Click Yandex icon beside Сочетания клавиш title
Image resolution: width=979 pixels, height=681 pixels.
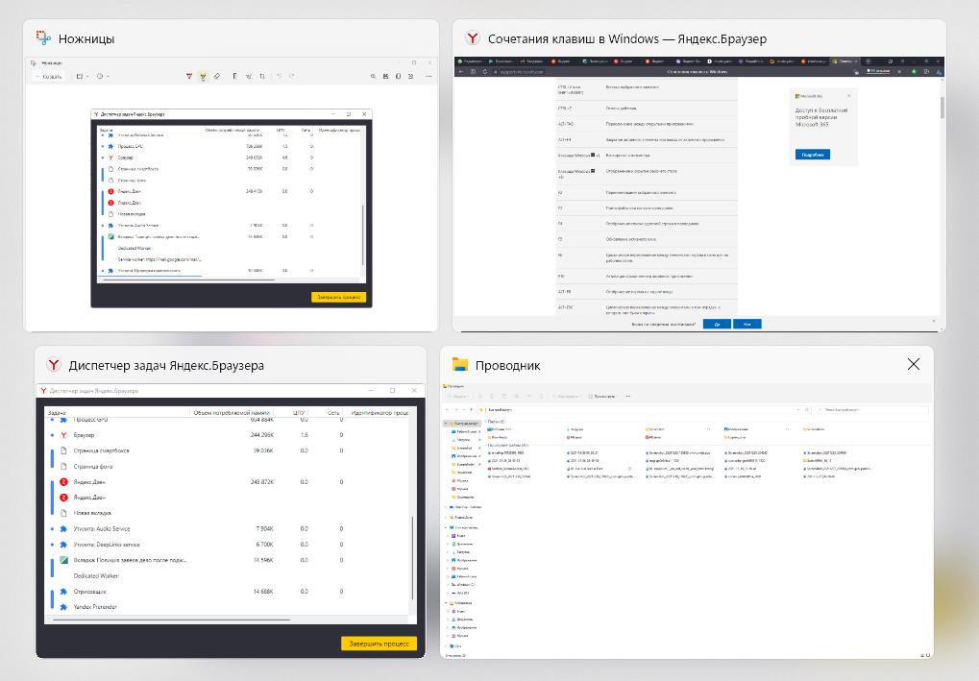click(473, 38)
